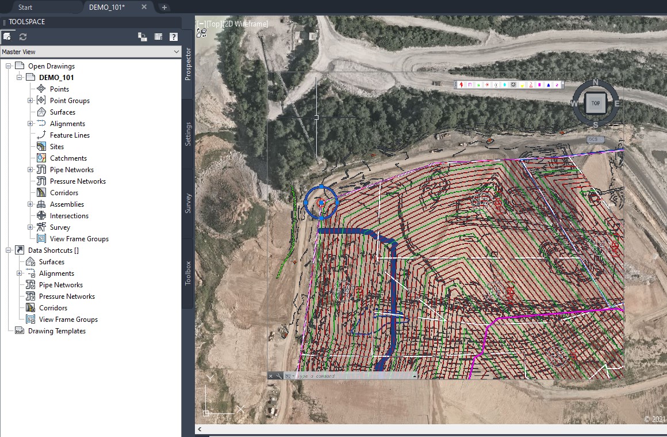The height and width of the screenshot is (437, 667).
Task: Expand the Point Groups node
Action: tap(30, 100)
